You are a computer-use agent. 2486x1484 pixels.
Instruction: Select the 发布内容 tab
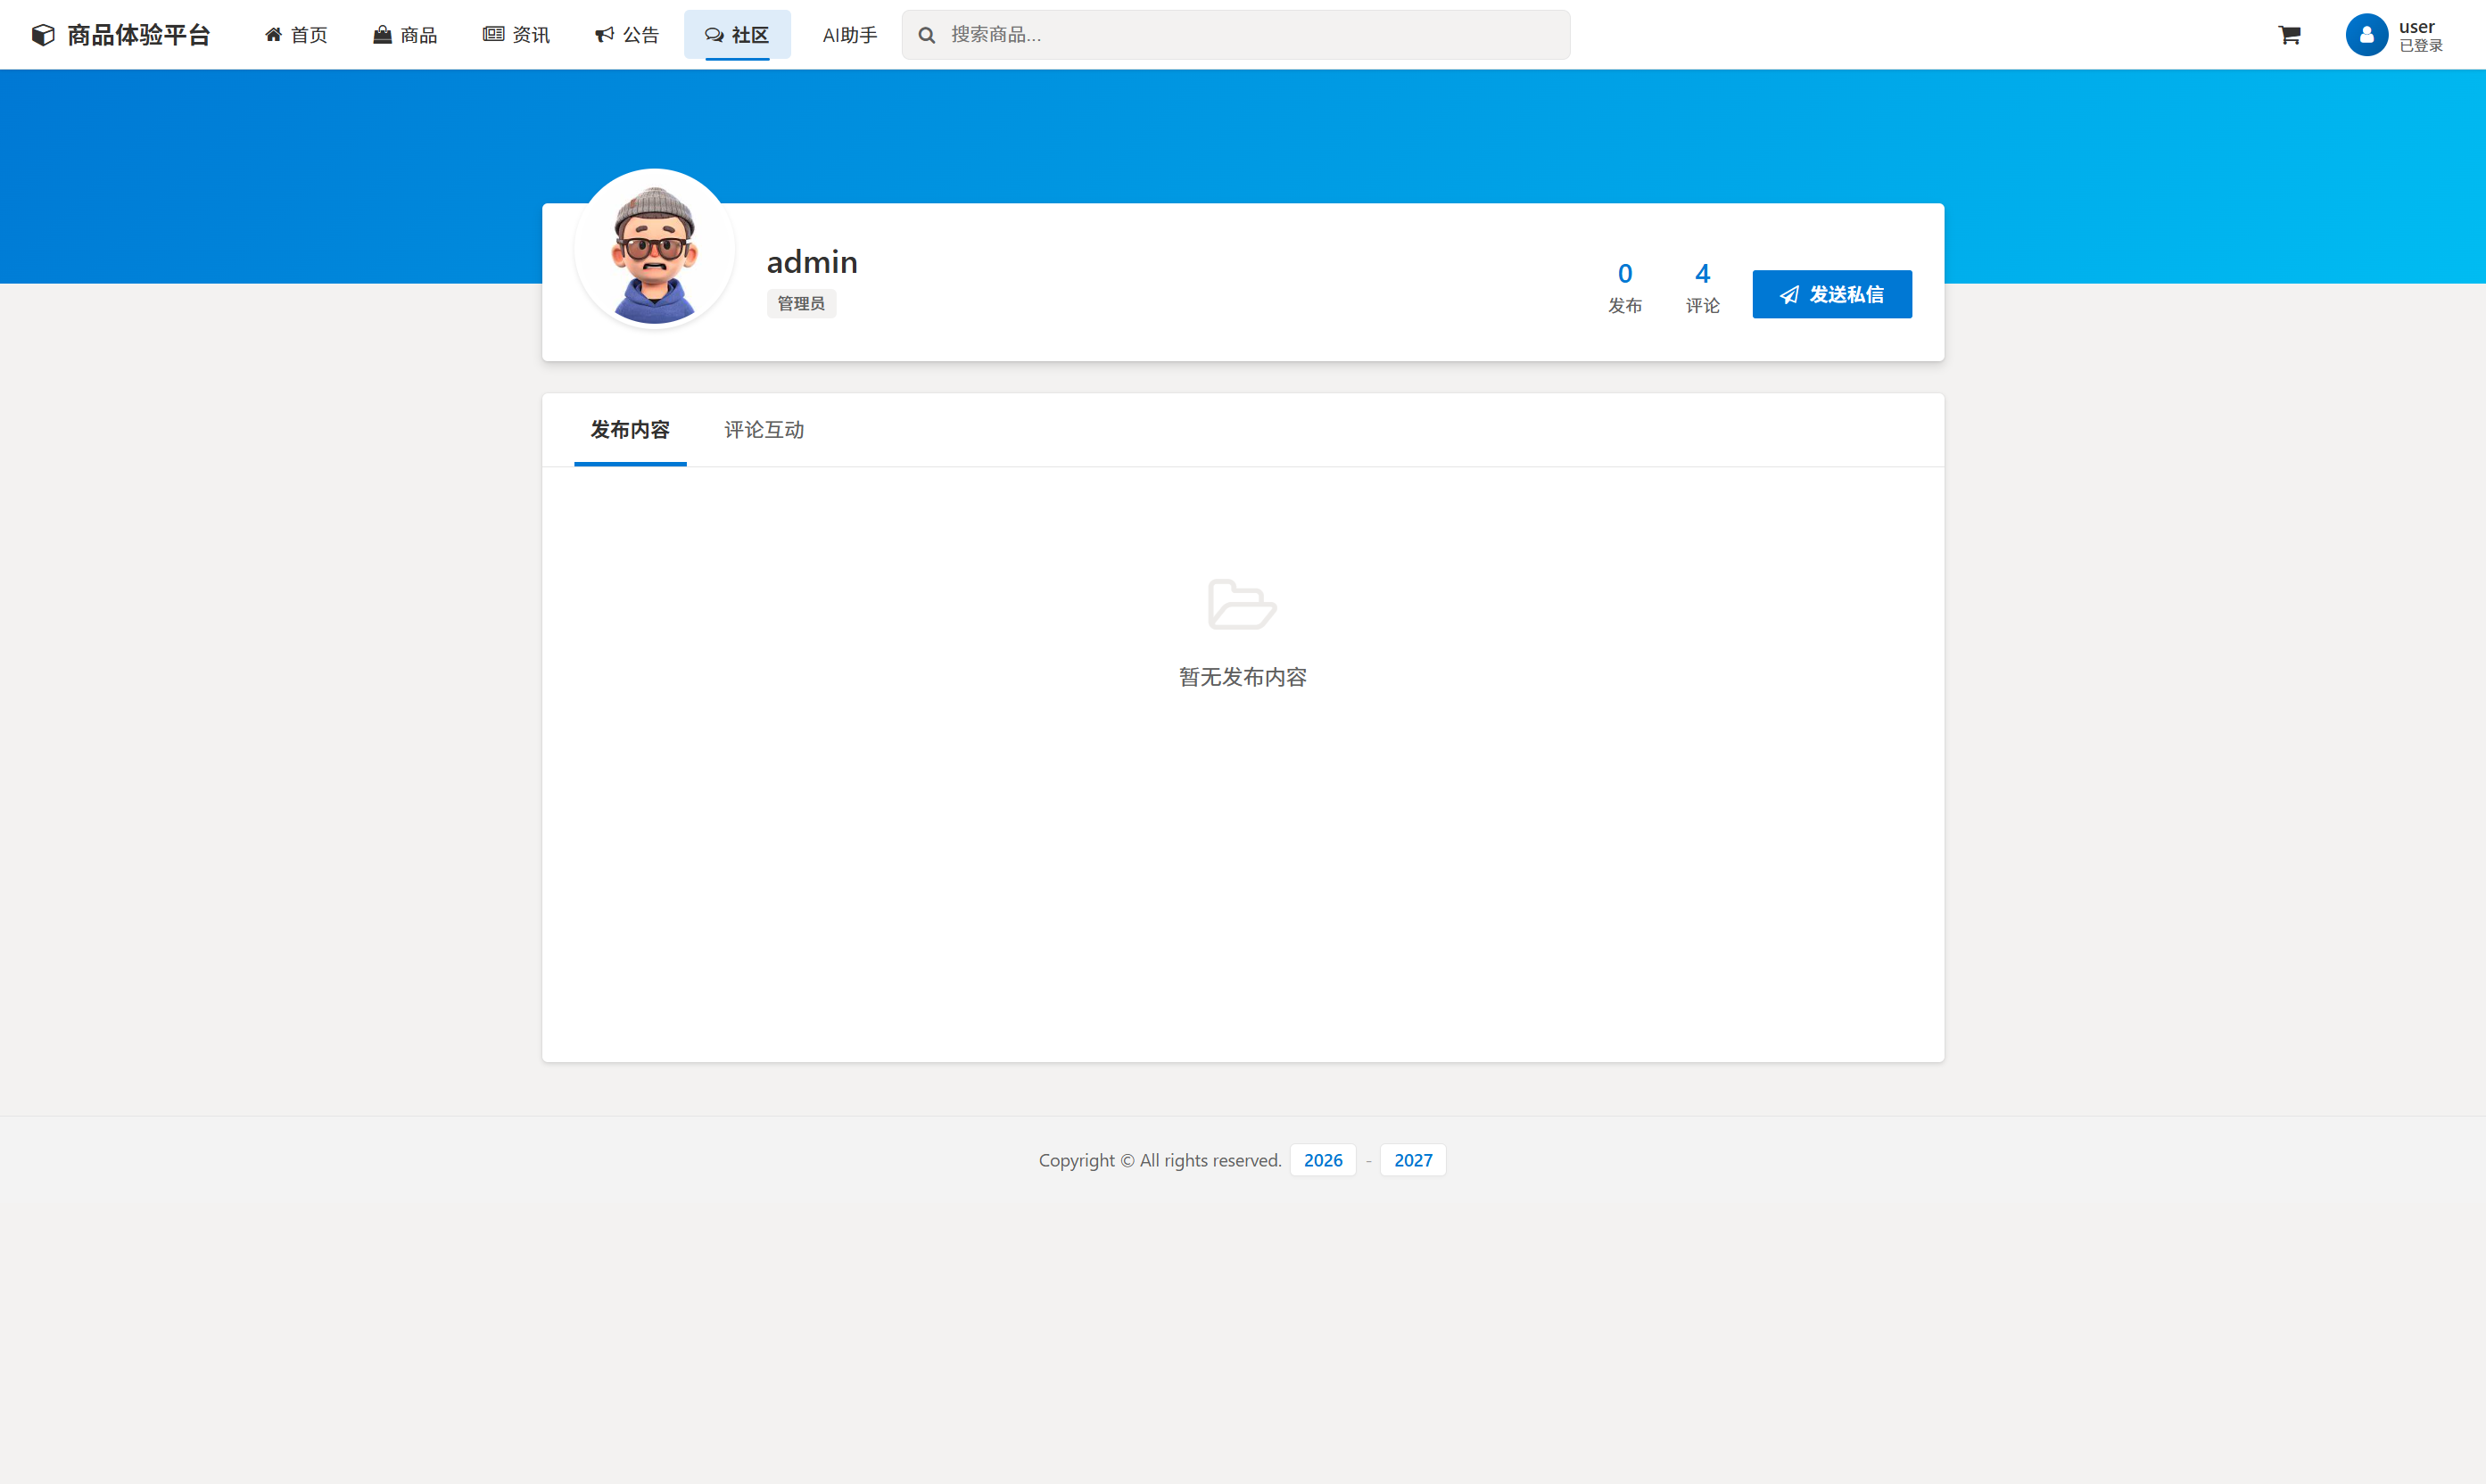[x=630, y=430]
